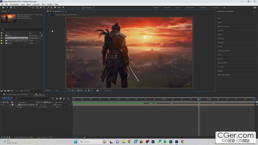The height and width of the screenshot is (145, 258).
Task: Select the Type text tool
Action: click(x=44, y=8)
